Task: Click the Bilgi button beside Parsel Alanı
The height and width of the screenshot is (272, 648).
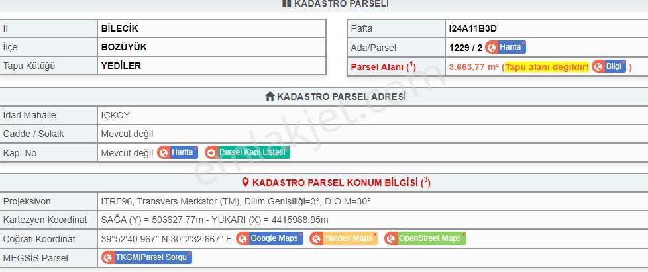Action: (x=609, y=66)
